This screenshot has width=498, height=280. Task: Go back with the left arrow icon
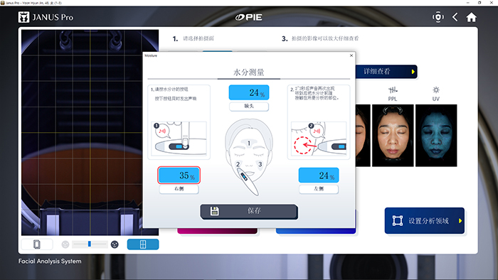[455, 17]
